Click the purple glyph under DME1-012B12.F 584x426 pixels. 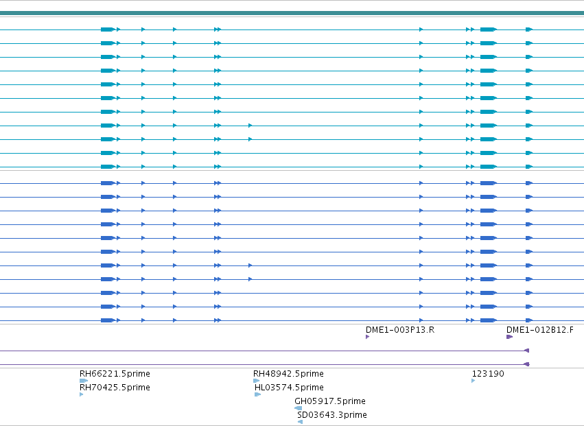(x=509, y=337)
